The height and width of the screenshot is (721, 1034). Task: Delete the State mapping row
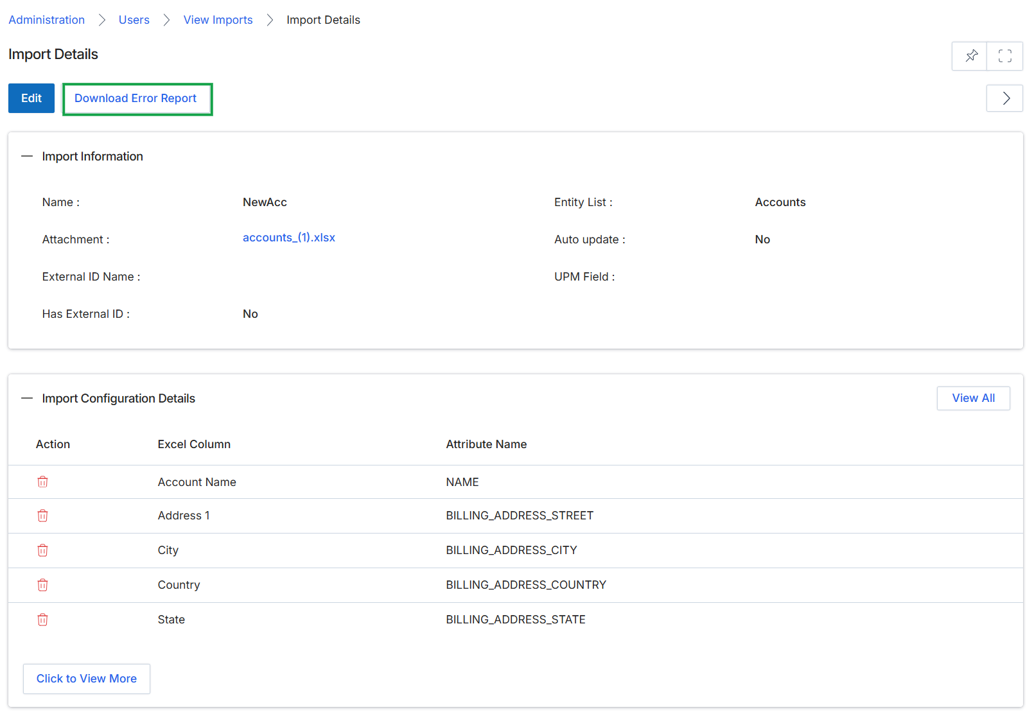point(42,620)
